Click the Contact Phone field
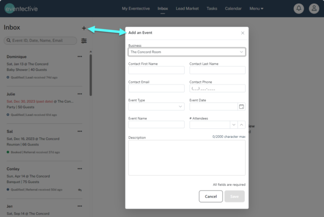This screenshot has width=324, height=217. tap(218, 88)
